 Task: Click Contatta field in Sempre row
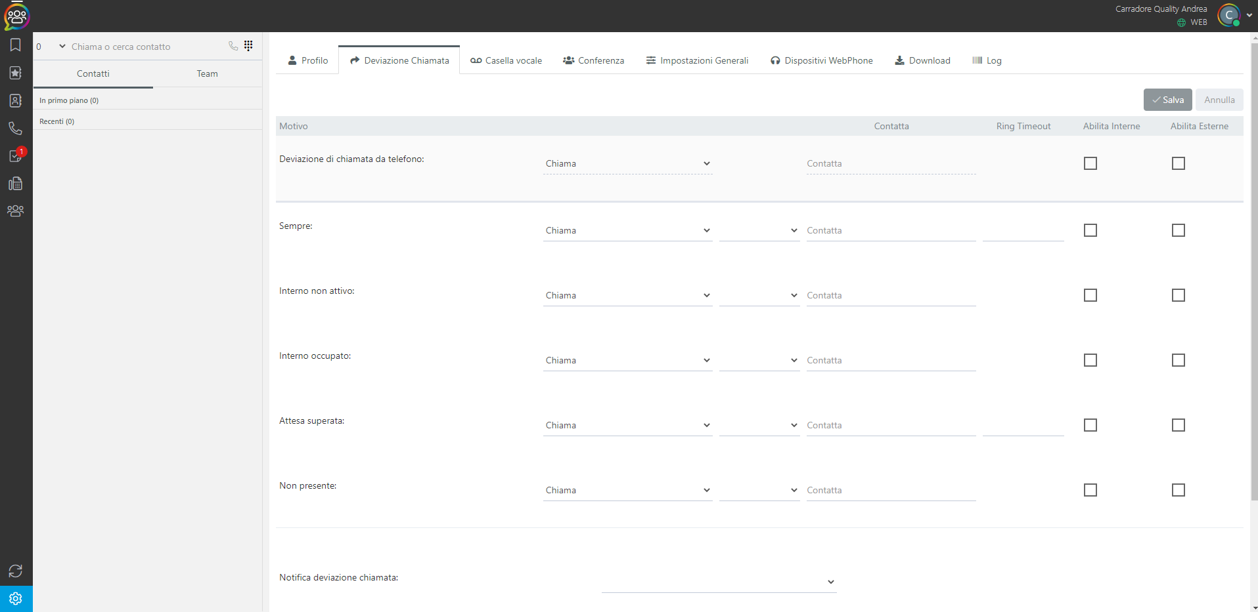click(891, 230)
